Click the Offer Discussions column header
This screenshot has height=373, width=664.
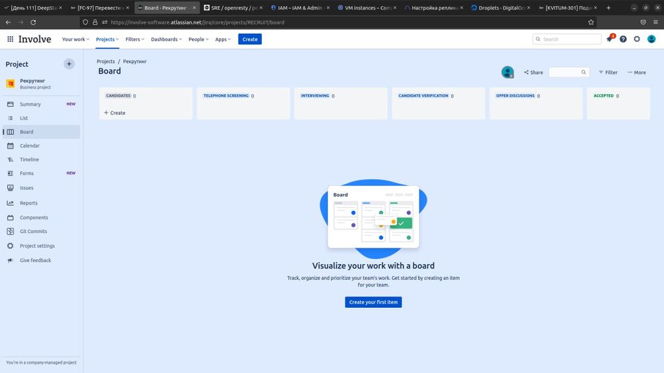(515, 96)
